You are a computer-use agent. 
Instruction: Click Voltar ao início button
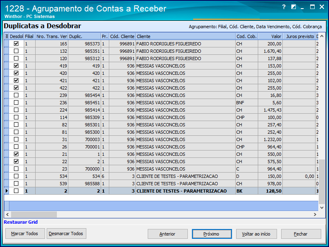point(256,234)
